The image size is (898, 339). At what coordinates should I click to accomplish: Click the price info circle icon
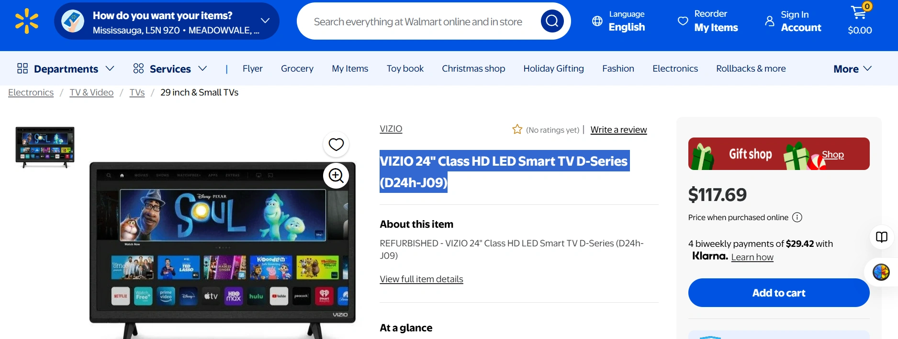tap(797, 217)
